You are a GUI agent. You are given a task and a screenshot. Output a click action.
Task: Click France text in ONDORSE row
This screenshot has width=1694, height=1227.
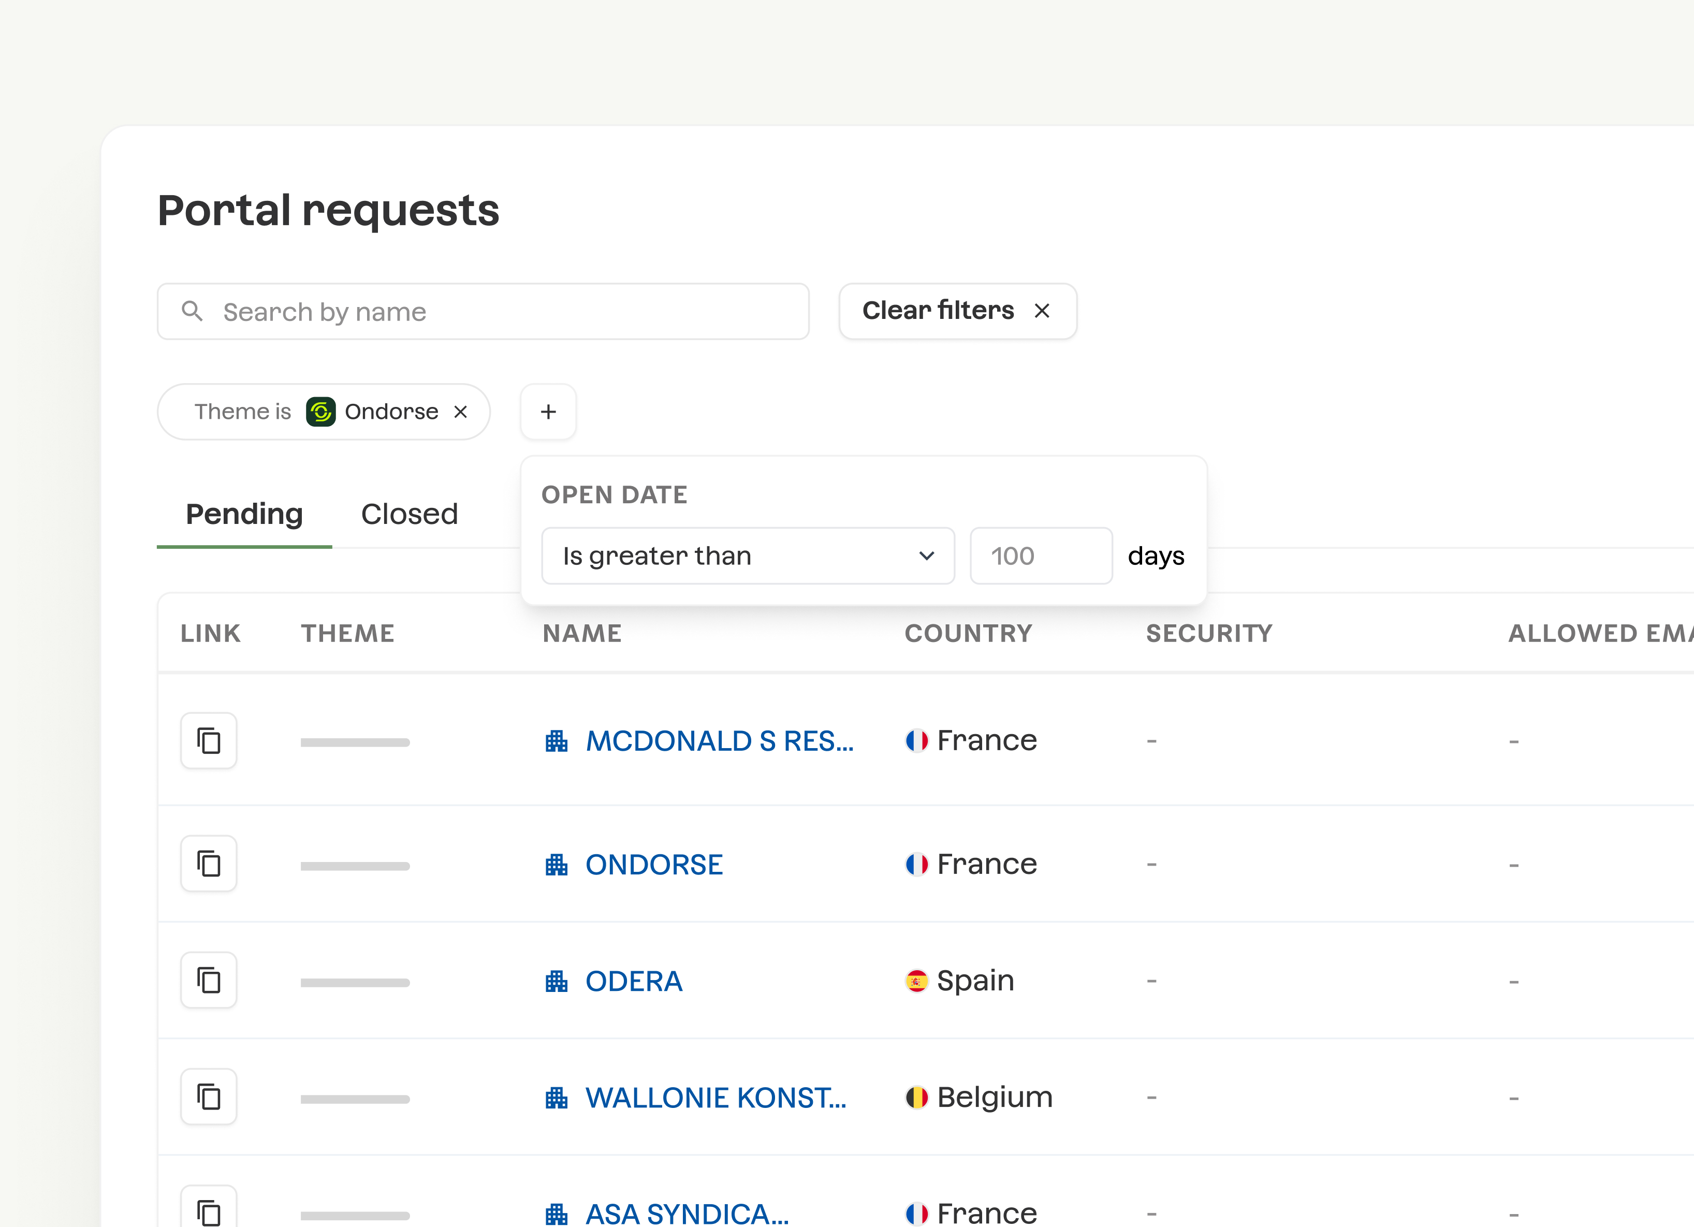click(x=987, y=864)
